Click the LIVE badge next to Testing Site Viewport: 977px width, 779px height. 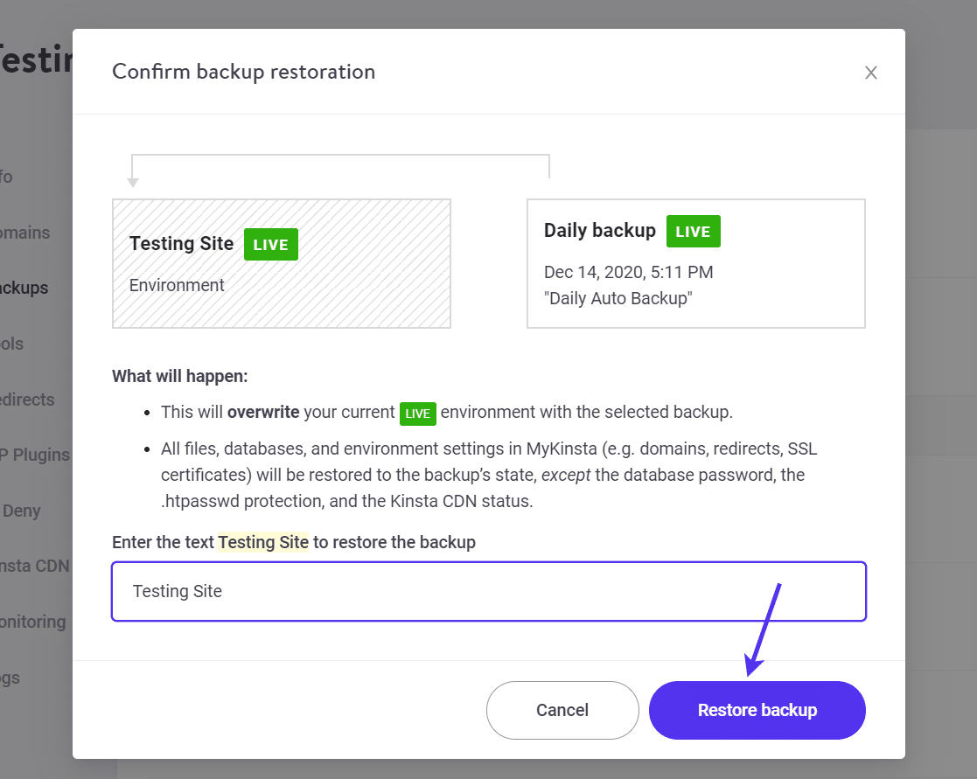270,244
